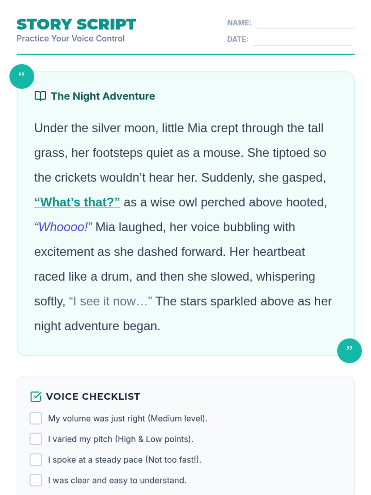
Task: Click the opening quote circle icon
Action: coord(22,76)
